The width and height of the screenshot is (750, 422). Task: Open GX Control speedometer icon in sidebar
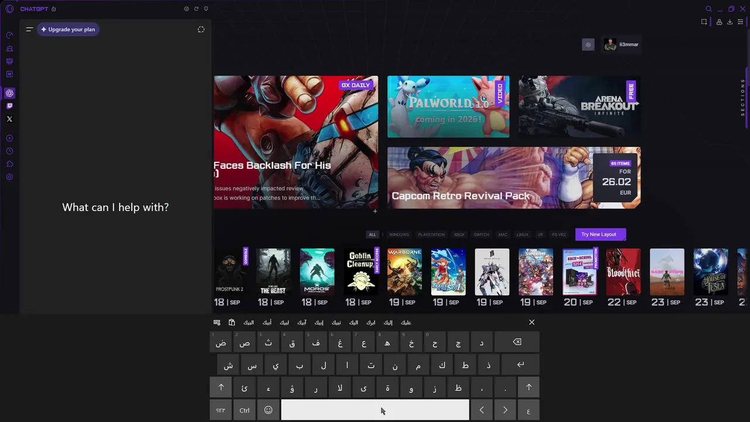(9, 36)
